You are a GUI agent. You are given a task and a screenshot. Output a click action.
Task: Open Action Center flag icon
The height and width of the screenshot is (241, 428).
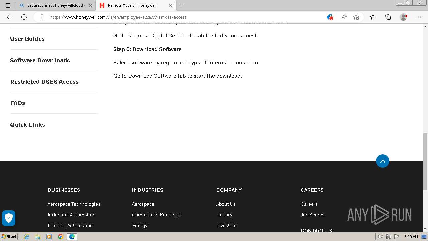pyautogui.click(x=396, y=237)
